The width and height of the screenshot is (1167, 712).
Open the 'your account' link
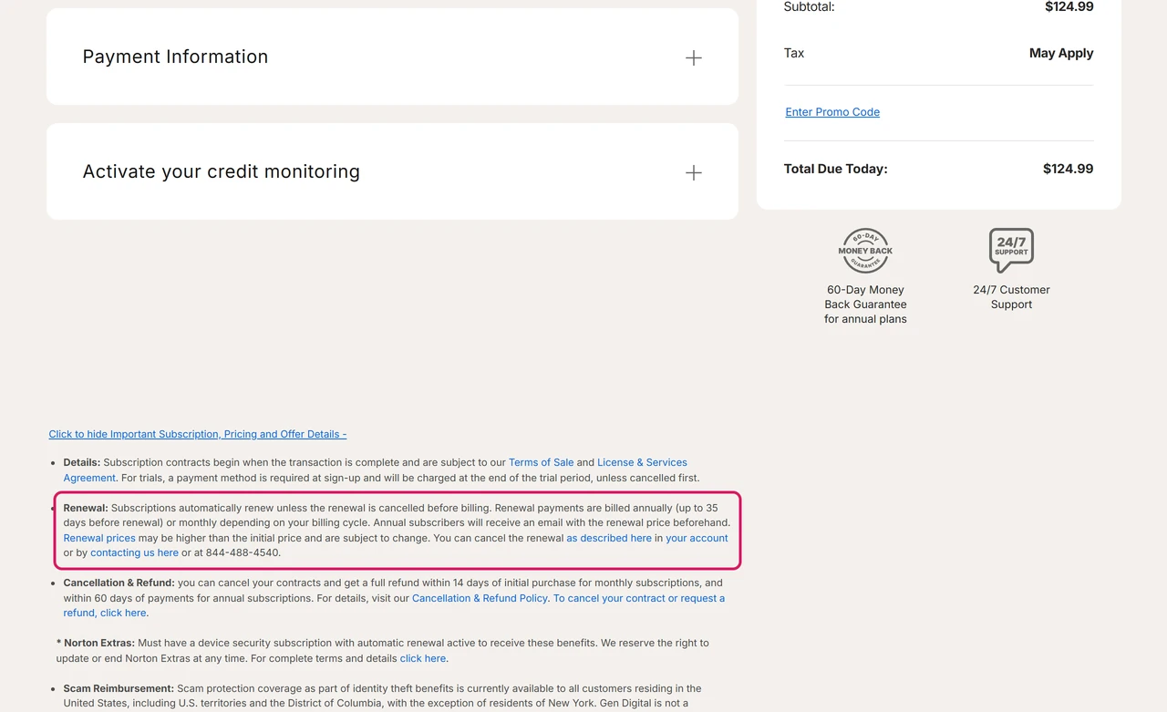[x=697, y=538]
